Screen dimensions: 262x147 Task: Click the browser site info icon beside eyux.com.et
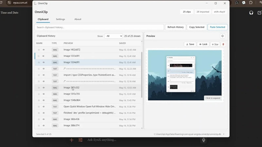click(x=9, y=3)
